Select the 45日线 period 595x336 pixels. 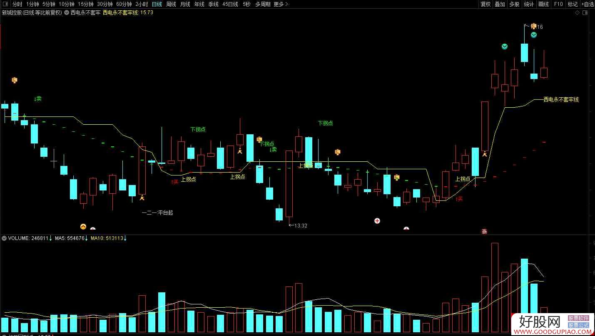(230, 4)
